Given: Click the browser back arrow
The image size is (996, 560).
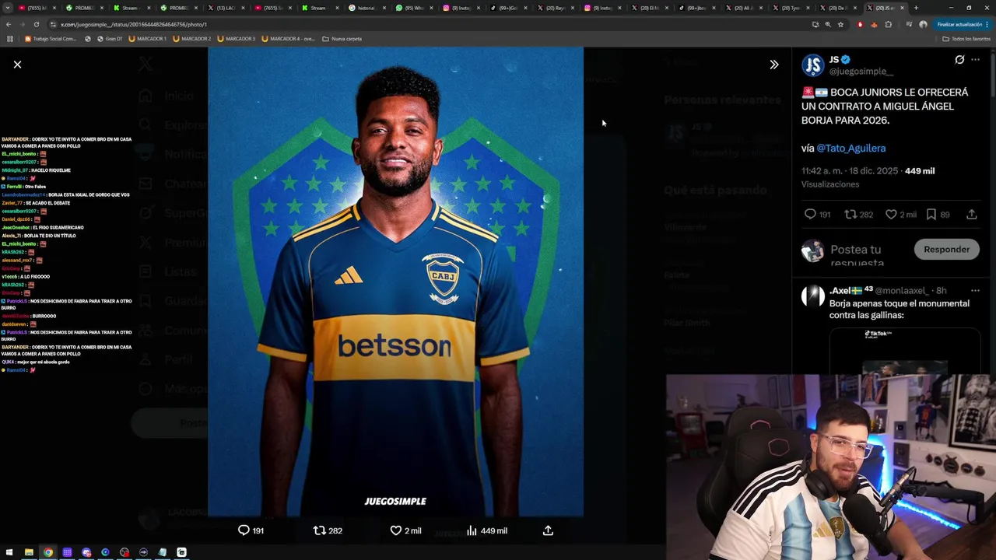Looking at the screenshot, I should (x=9, y=24).
